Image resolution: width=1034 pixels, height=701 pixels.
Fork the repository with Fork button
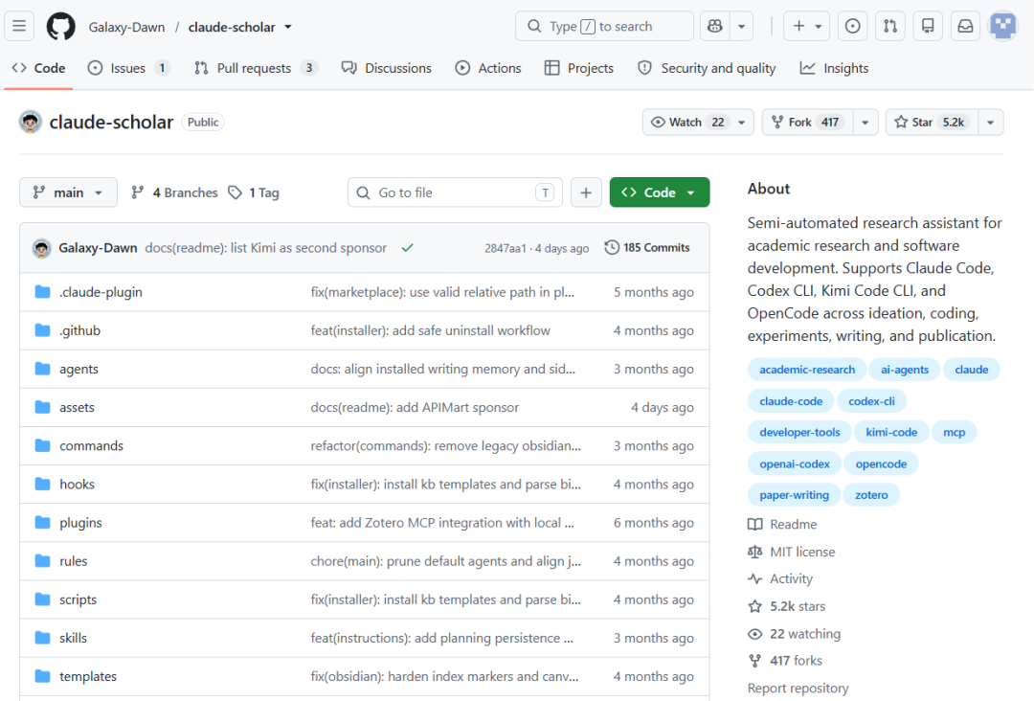point(807,122)
